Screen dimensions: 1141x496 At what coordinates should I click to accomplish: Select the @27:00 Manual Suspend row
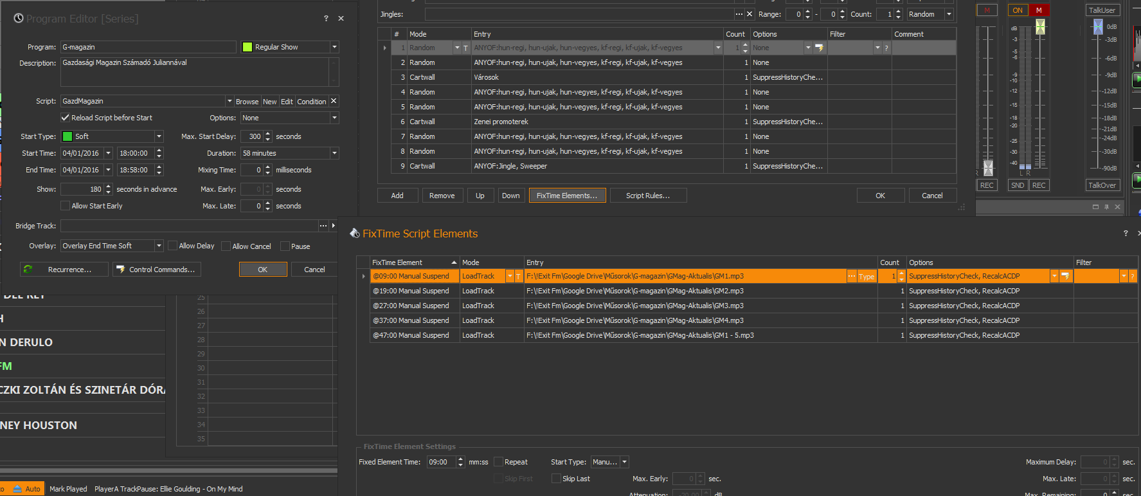coord(753,306)
